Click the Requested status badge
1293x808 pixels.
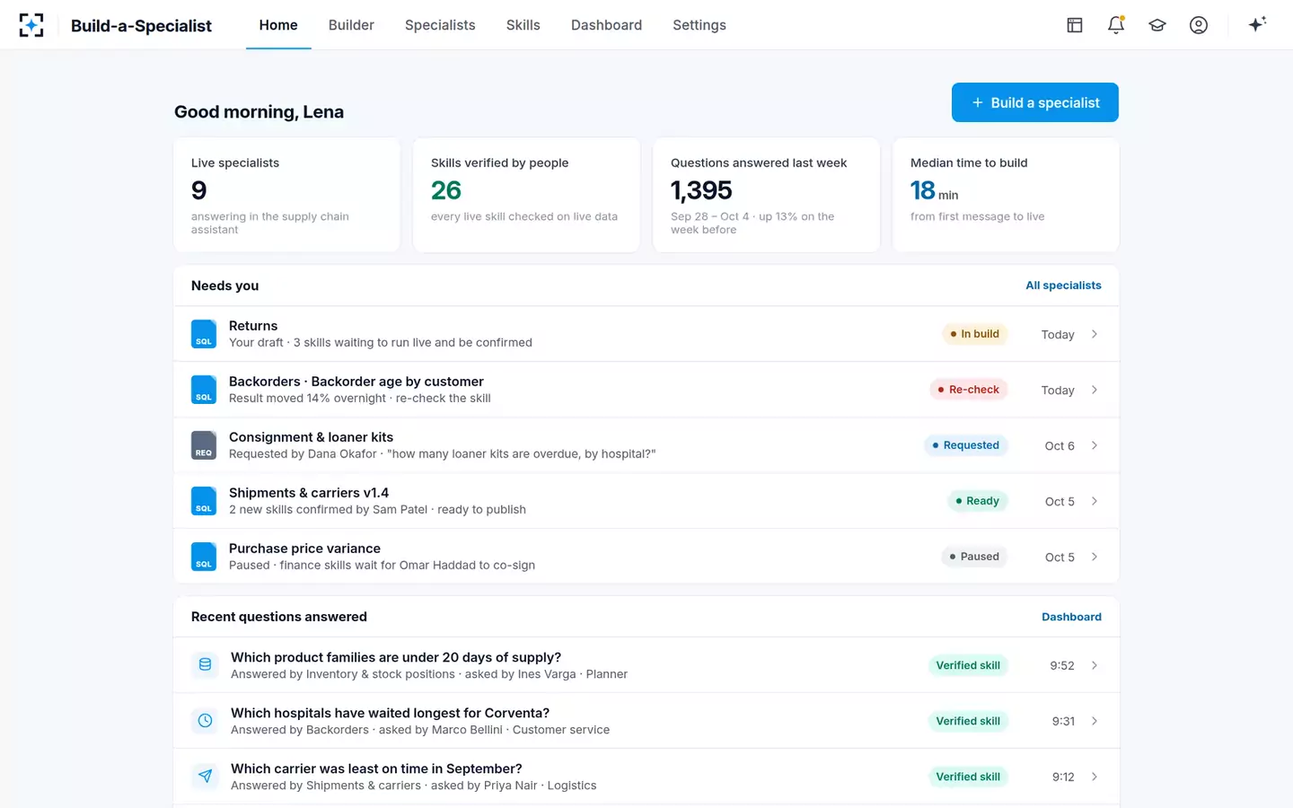click(x=966, y=445)
